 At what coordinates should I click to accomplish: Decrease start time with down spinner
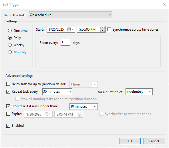(x=102, y=31)
